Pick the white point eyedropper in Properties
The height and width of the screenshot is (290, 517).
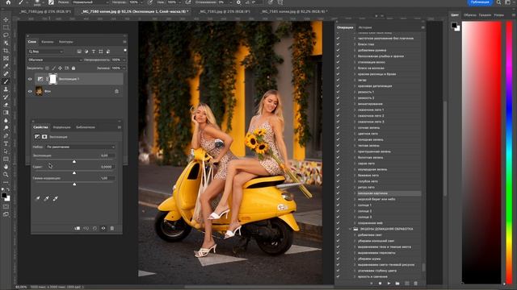[x=56, y=198]
